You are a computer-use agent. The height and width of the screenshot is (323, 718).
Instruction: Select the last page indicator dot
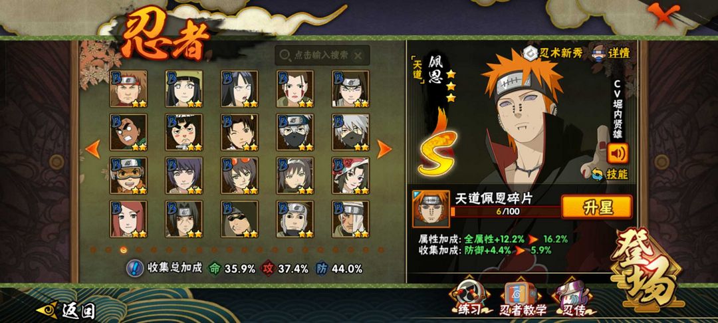tap(380, 250)
